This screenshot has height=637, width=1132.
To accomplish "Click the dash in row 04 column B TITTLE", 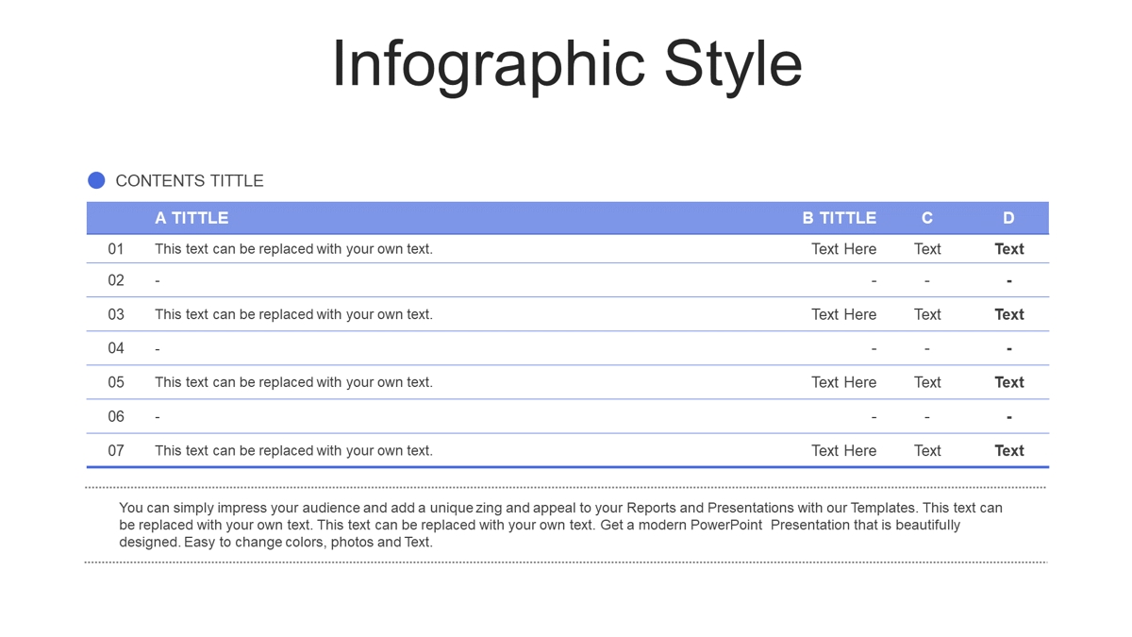I will 874,349.
